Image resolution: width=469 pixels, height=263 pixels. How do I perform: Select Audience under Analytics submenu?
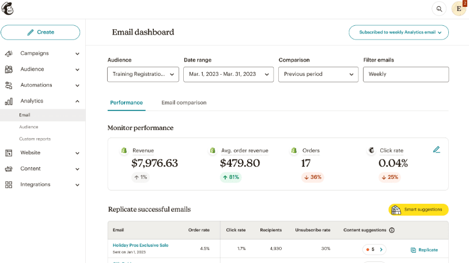pyautogui.click(x=29, y=127)
